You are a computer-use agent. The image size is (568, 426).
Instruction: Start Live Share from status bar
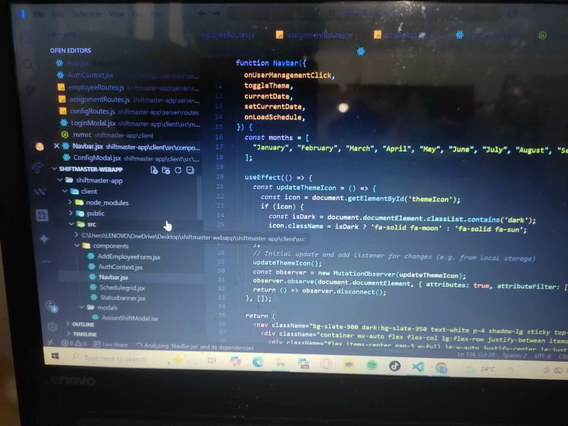click(x=111, y=344)
